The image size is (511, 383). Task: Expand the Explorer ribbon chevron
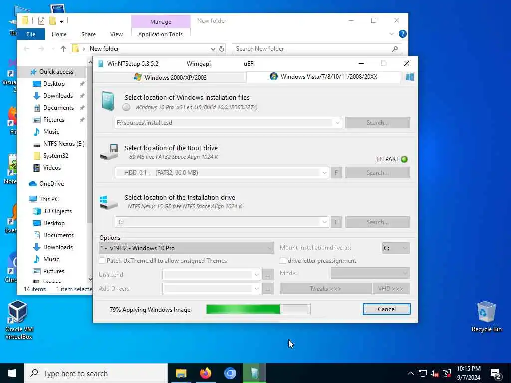[391, 34]
